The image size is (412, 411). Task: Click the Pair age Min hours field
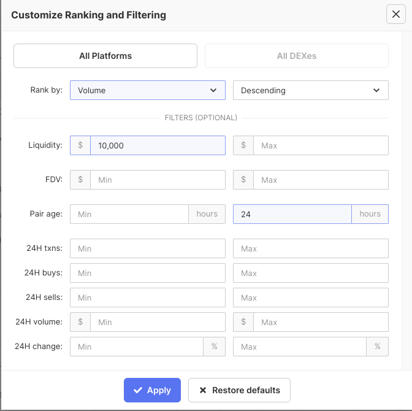(129, 214)
